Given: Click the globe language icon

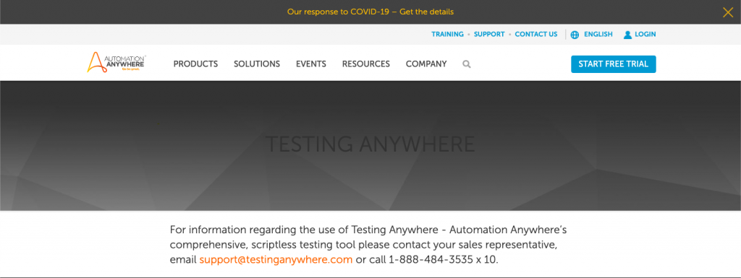Looking at the screenshot, I should tap(575, 35).
